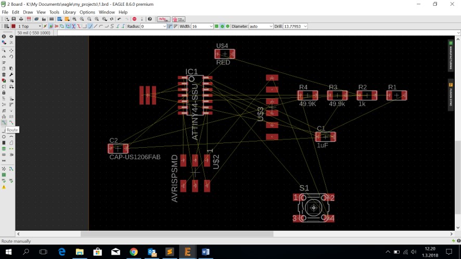
Task: Pick the Polygon tool
Action: coord(11,143)
